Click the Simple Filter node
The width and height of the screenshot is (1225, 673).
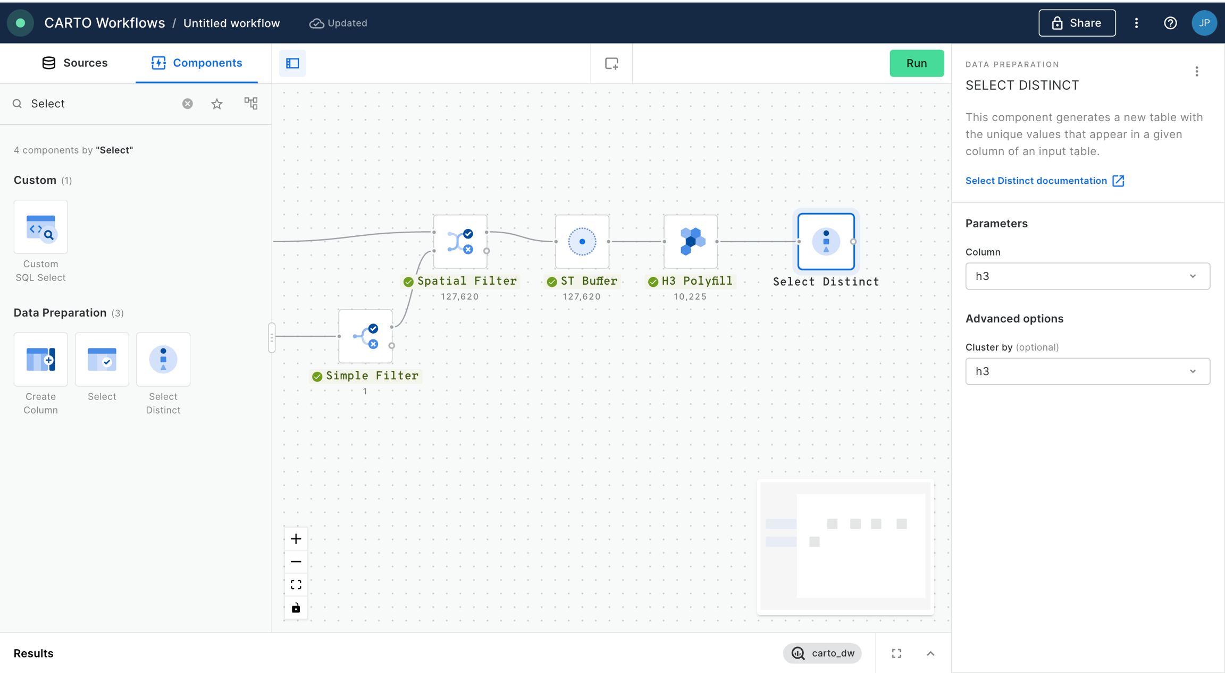(365, 336)
